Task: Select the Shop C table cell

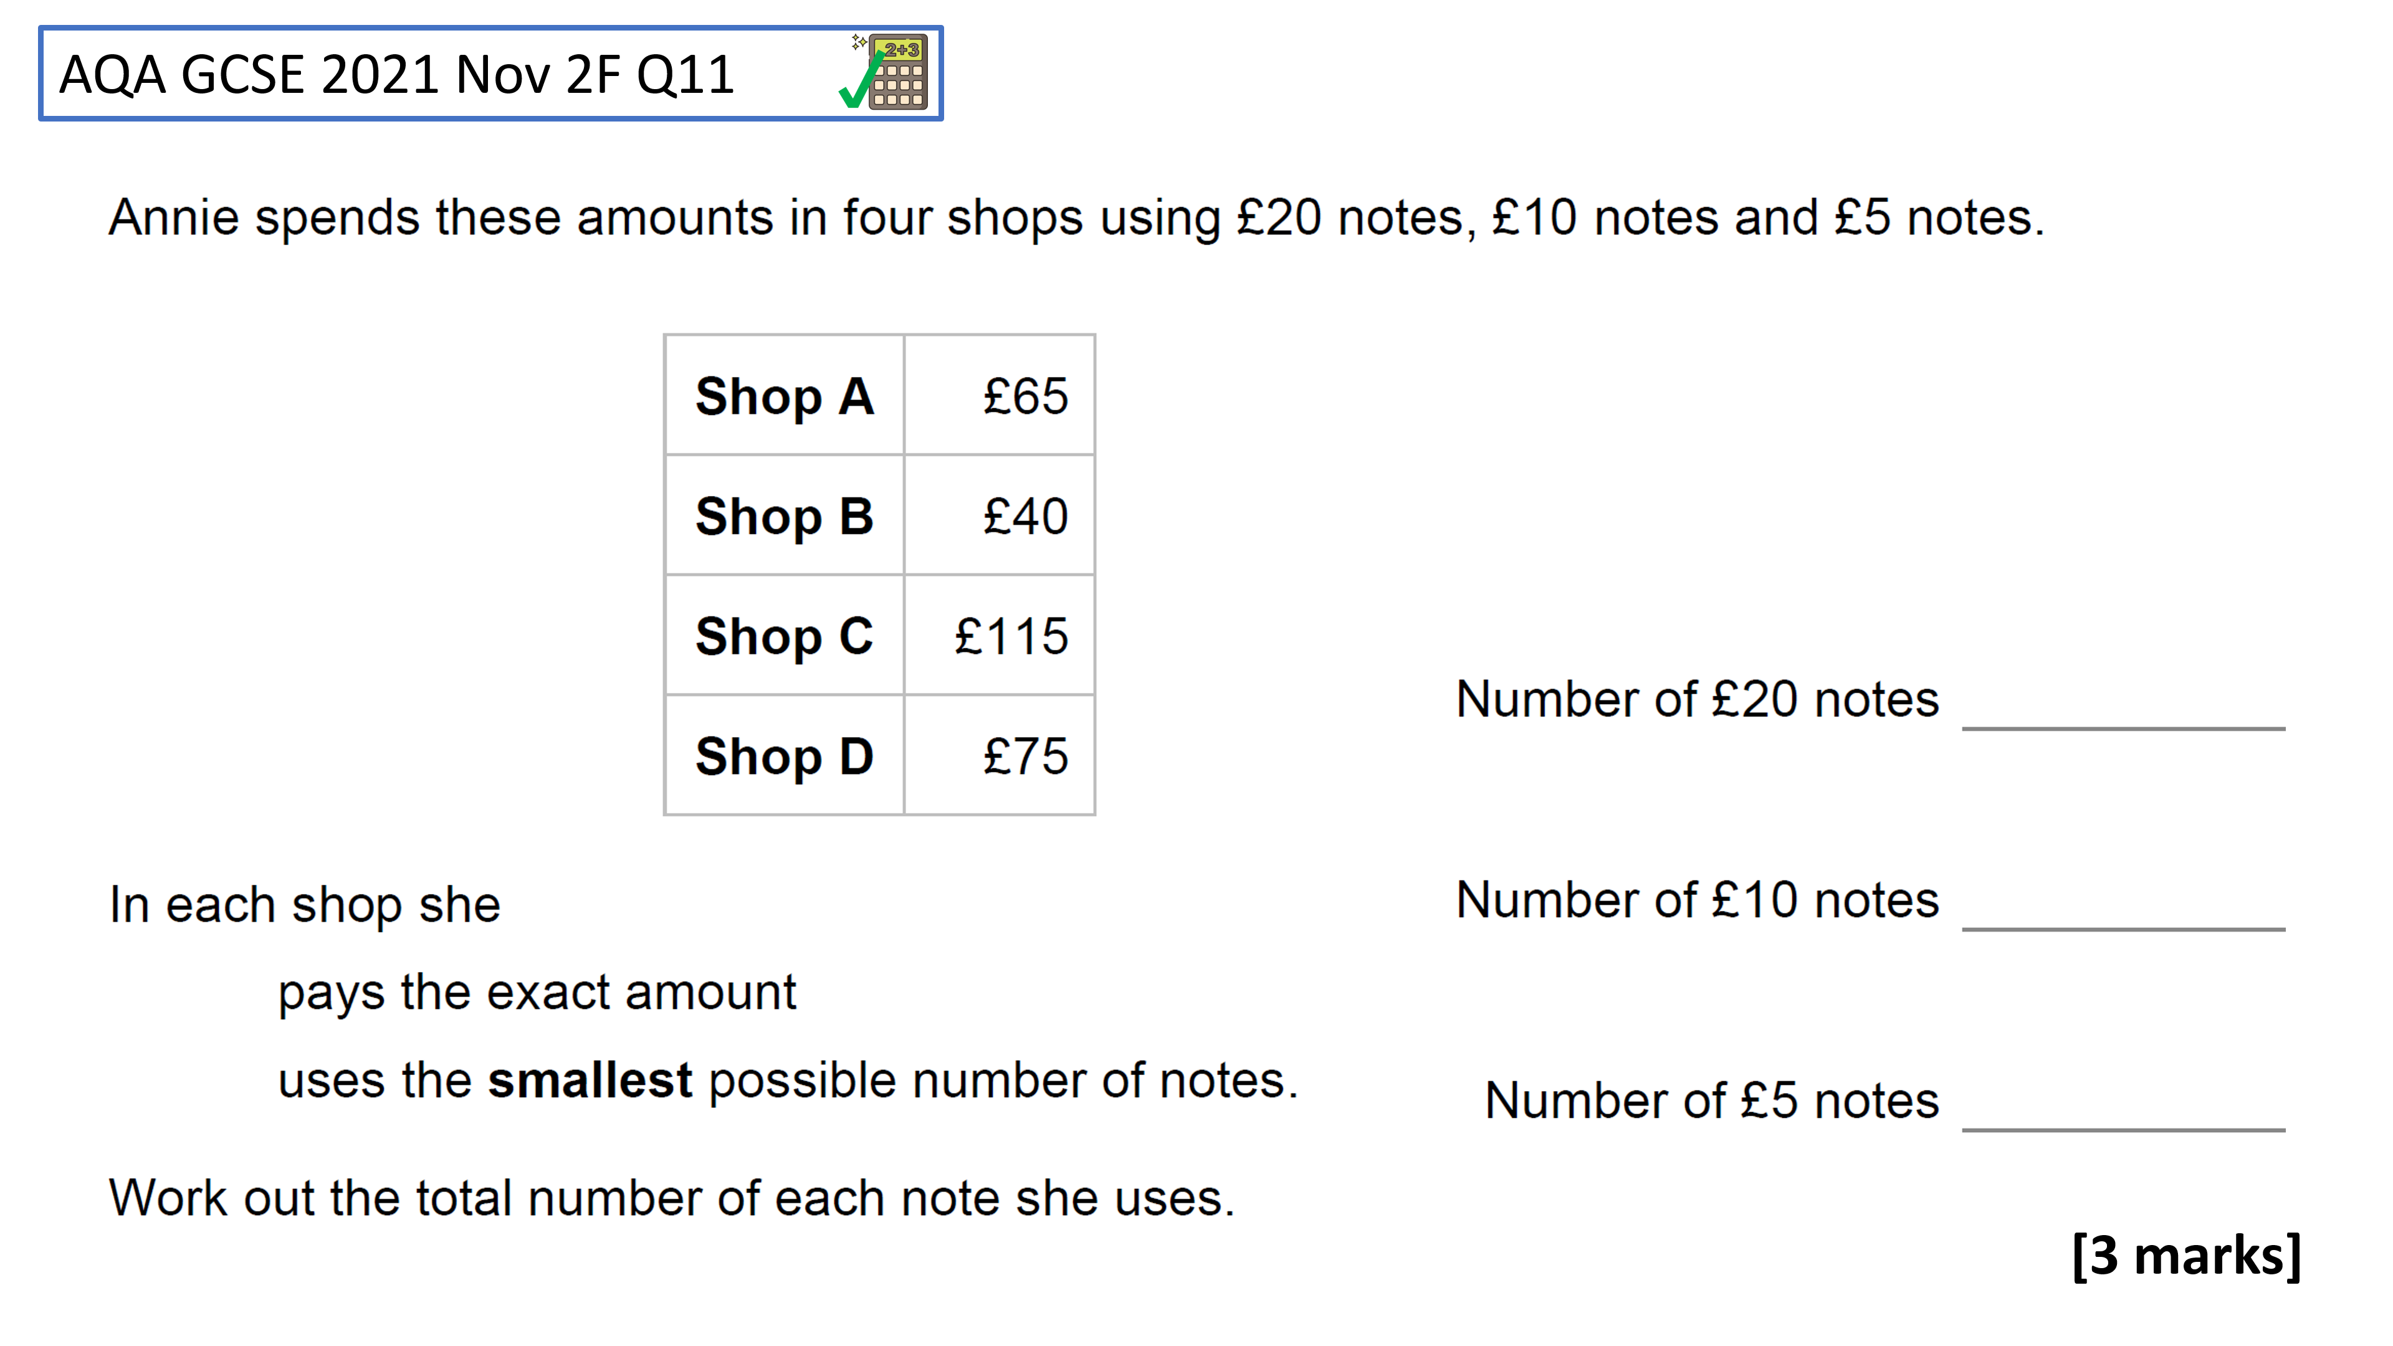Action: tap(785, 634)
